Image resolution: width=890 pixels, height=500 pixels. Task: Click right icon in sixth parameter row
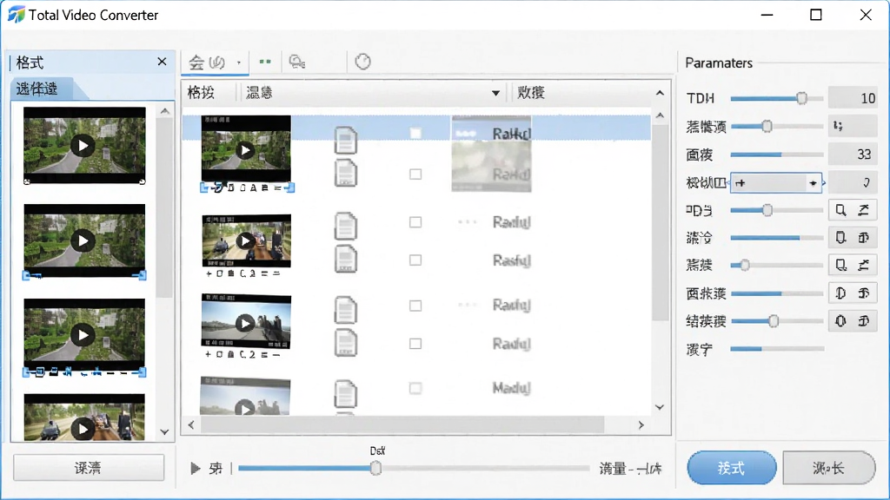864,238
